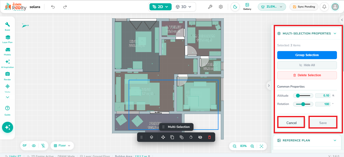Toggle dark mode moon icon
Viewport: 344px width, 157px height.
pyautogui.click(x=235, y=7)
